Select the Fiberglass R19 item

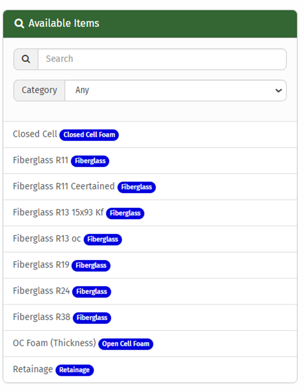[x=41, y=265]
